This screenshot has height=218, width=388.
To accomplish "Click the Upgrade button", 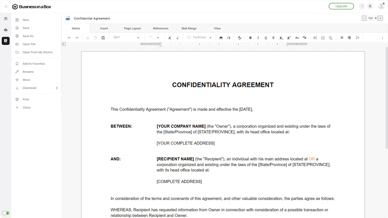I will click(341, 6).
